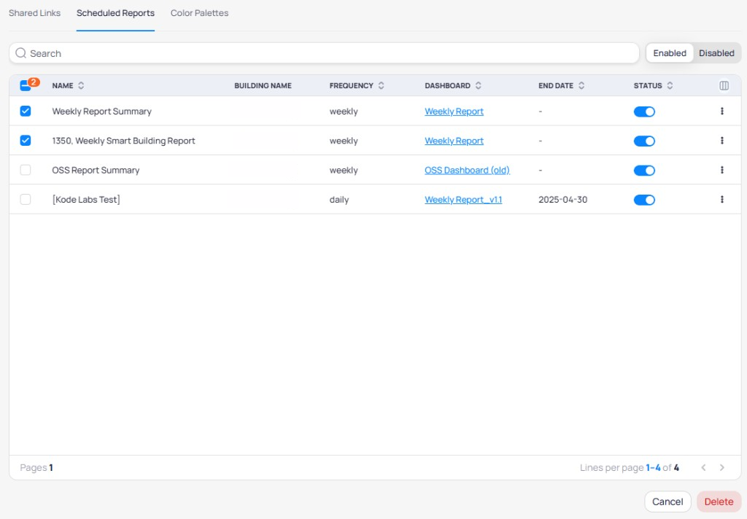
Task: Open more options for Weekly Report Summary row
Action: click(721, 111)
